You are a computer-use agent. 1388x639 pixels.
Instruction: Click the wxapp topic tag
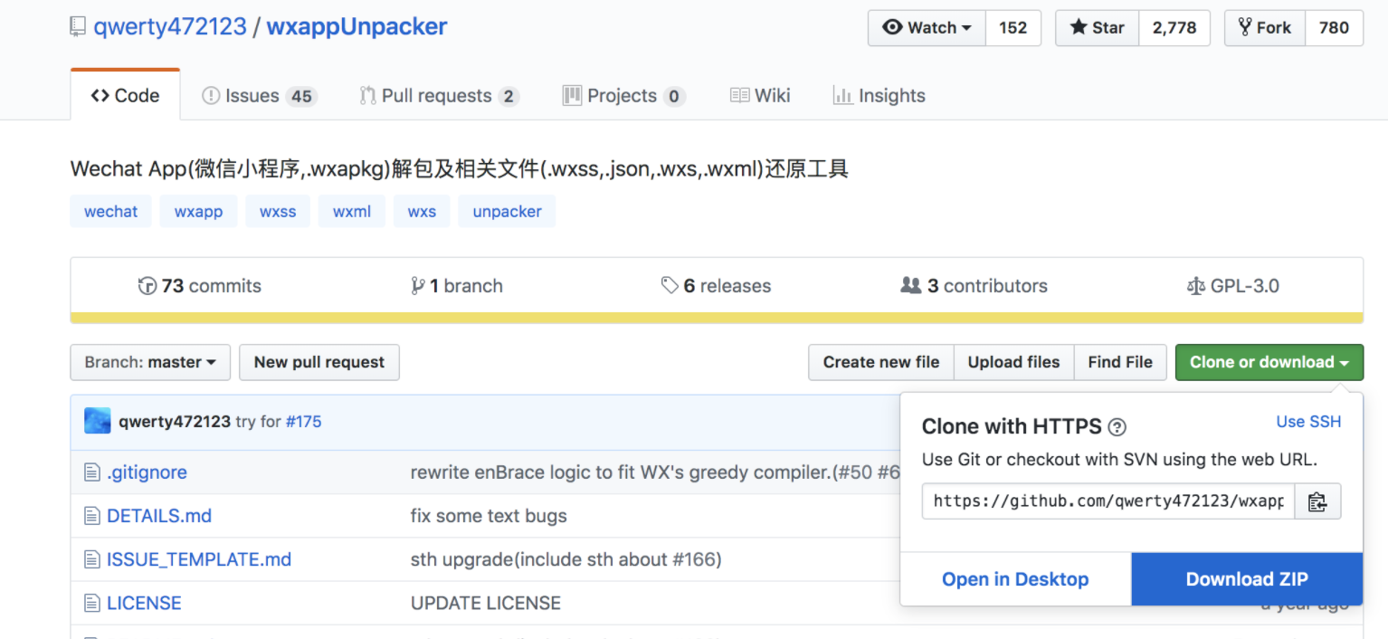198,212
